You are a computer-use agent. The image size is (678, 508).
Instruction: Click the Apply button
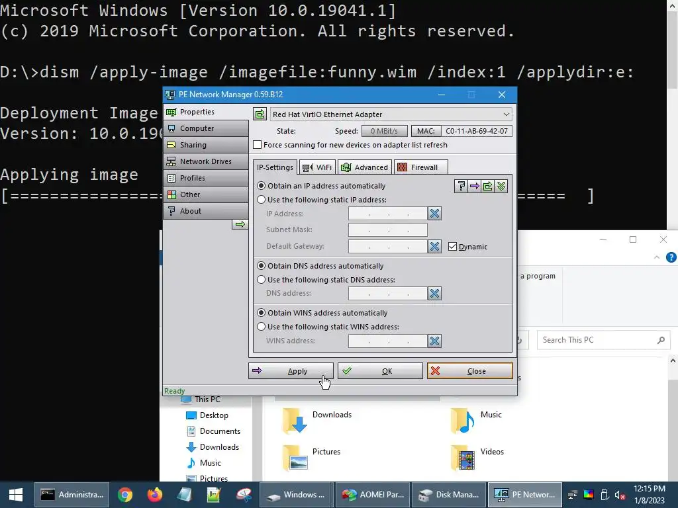pyautogui.click(x=291, y=370)
